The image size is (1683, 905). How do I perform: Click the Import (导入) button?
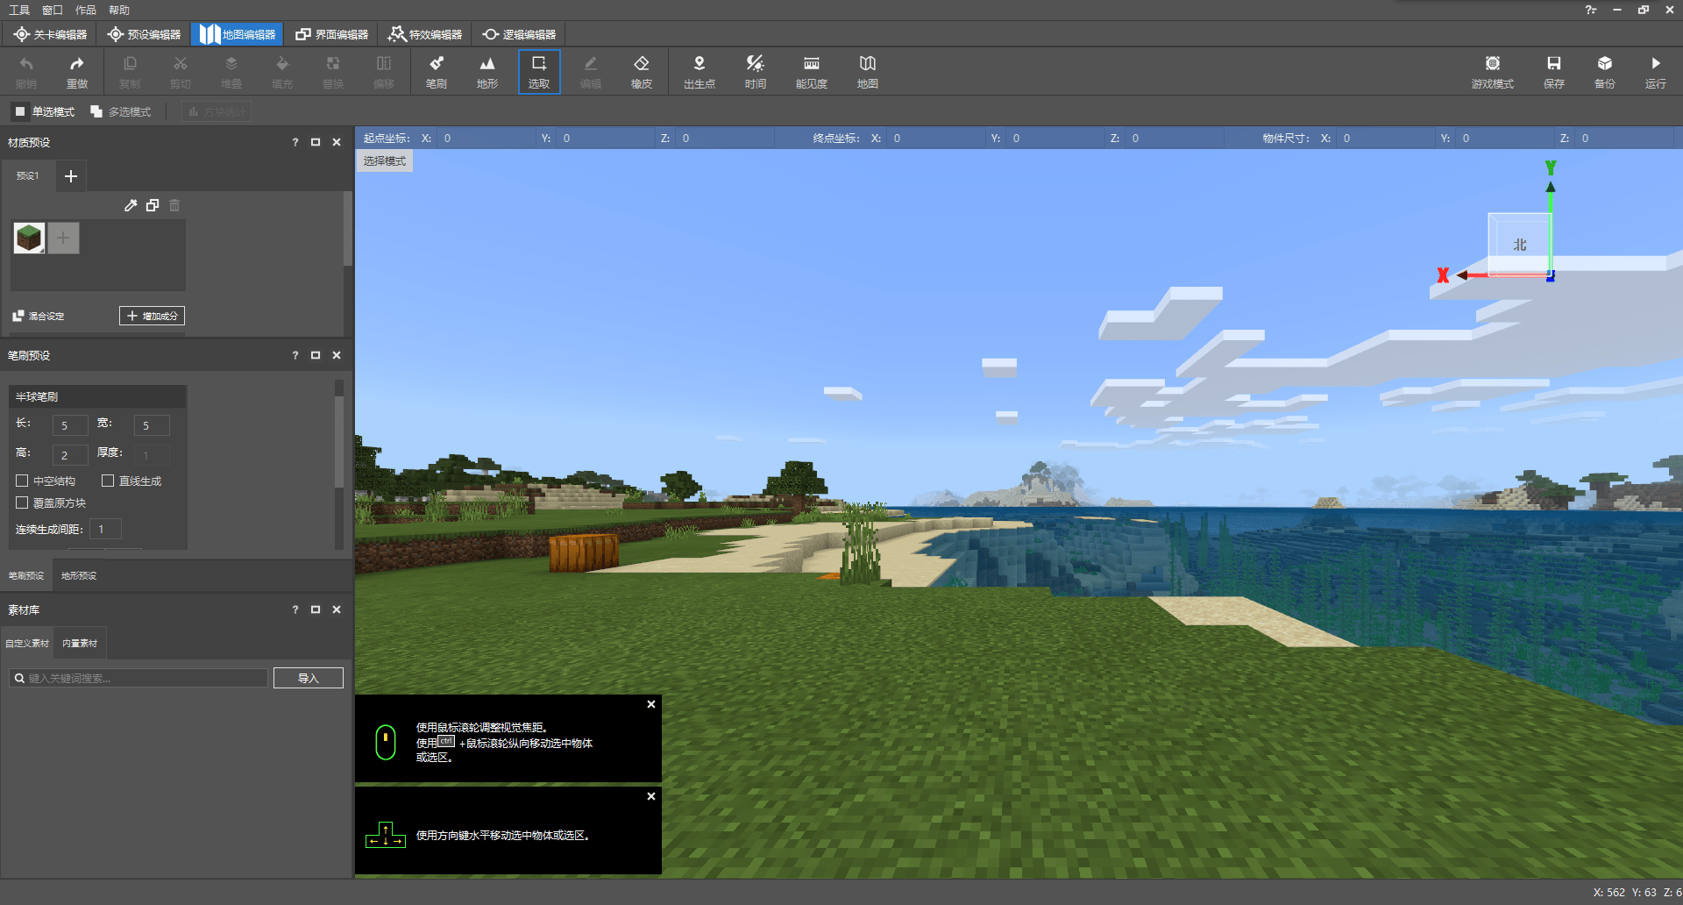tap(309, 678)
